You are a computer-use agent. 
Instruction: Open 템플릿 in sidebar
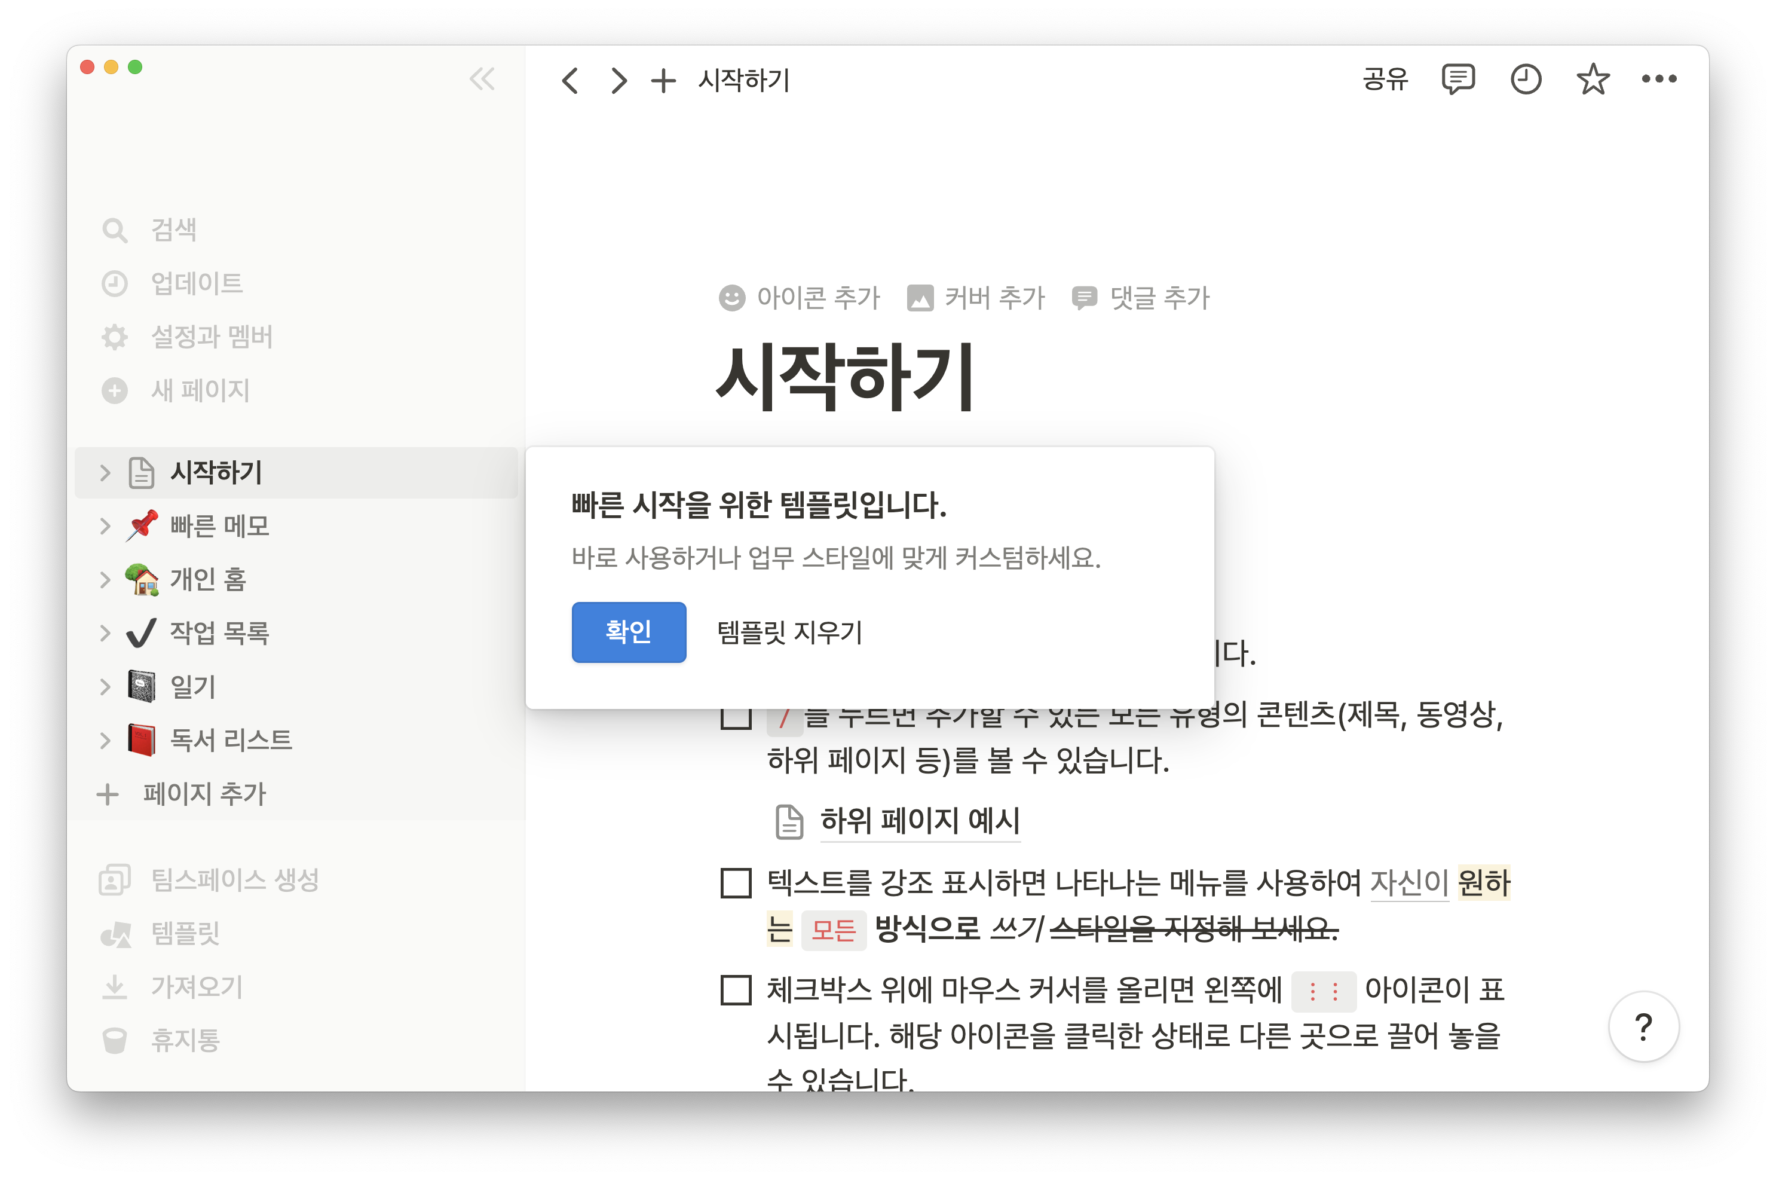coord(185,933)
